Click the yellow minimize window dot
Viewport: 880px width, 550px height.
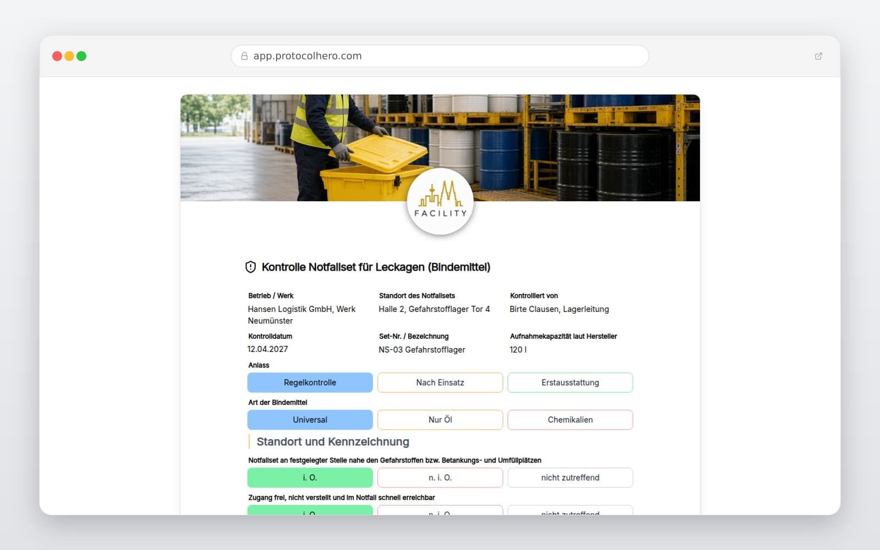(x=69, y=56)
